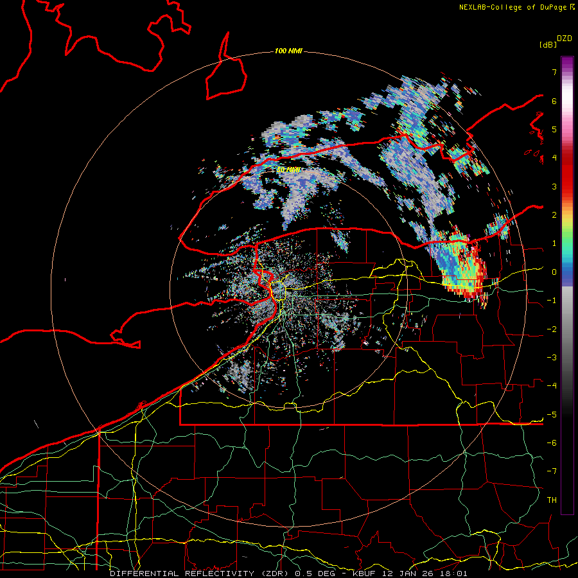Pick the yellow-green section of color scale

click(567, 227)
